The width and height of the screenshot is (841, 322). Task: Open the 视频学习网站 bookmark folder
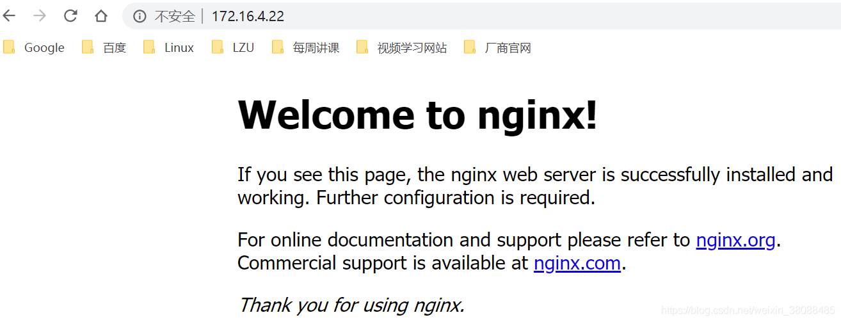pyautogui.click(x=402, y=47)
